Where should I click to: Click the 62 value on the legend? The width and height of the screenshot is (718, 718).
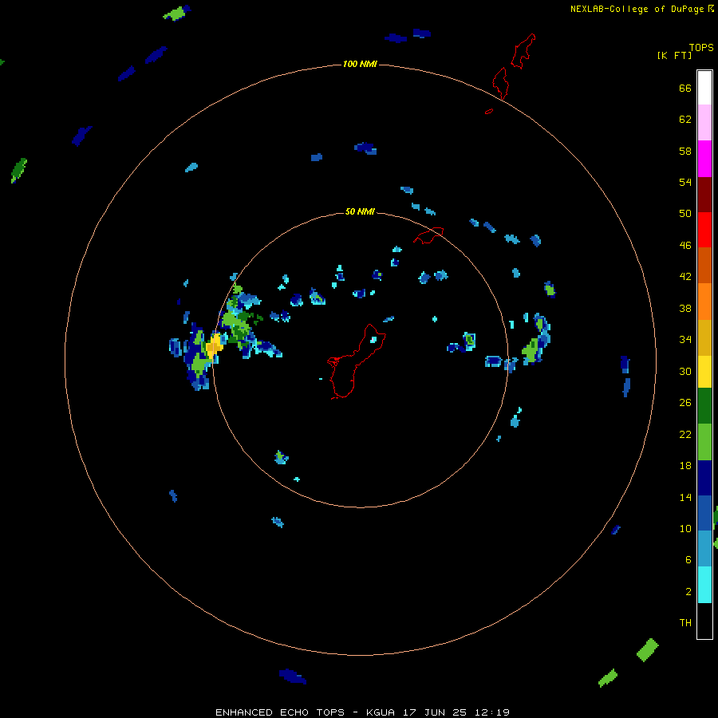tap(685, 119)
